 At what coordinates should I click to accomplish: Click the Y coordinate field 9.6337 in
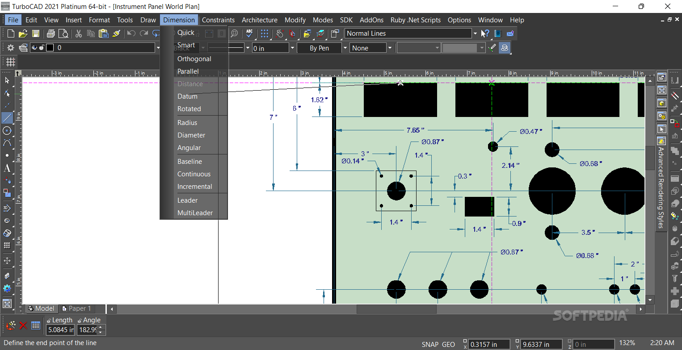(541, 345)
